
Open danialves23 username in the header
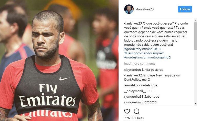tap(145, 9)
